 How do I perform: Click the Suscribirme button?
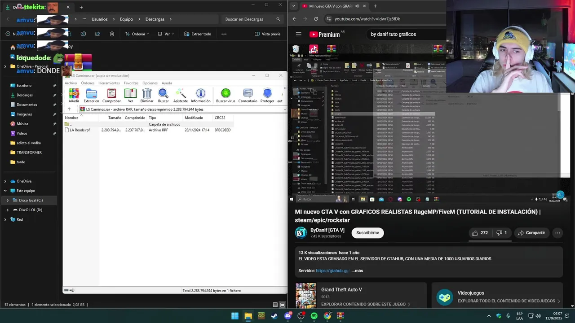(367, 233)
